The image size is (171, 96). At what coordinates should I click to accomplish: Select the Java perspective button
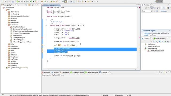tap(160, 2)
